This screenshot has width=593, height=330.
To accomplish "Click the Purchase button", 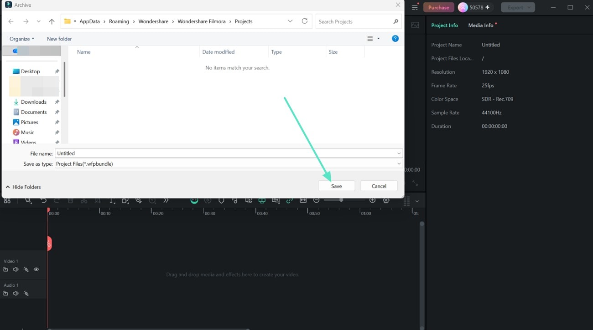I will click(x=438, y=7).
